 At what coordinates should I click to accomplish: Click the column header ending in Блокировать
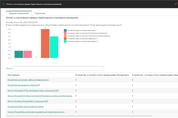102,75
